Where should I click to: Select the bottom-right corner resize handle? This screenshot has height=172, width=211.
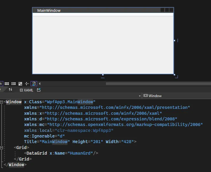[x=175, y=75]
